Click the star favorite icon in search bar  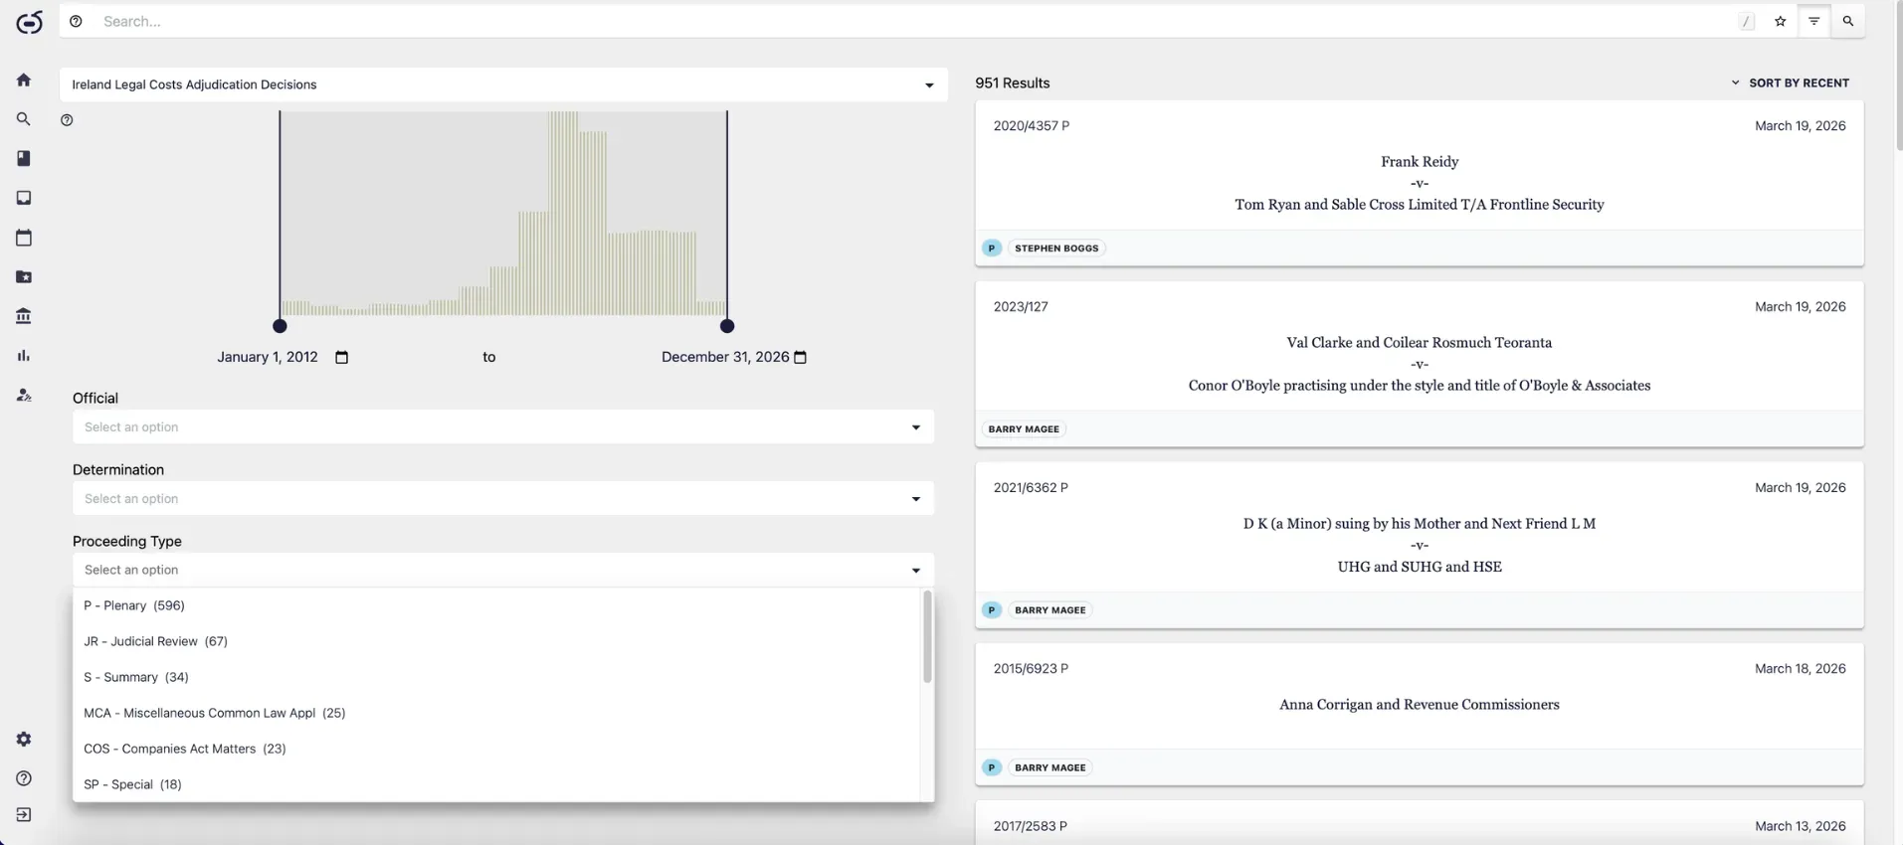click(x=1781, y=21)
